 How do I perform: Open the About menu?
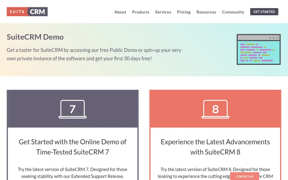click(120, 12)
